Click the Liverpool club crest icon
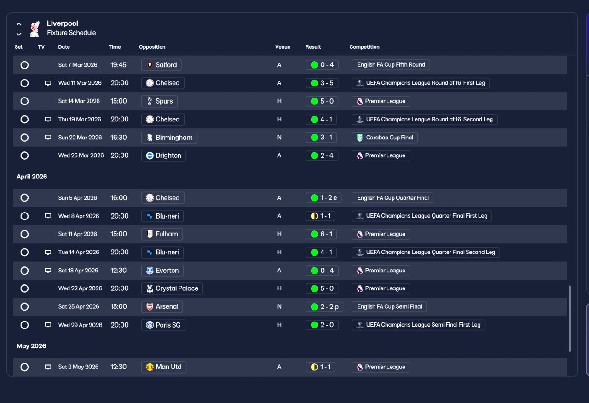Image resolution: width=589 pixels, height=403 pixels. (x=35, y=29)
